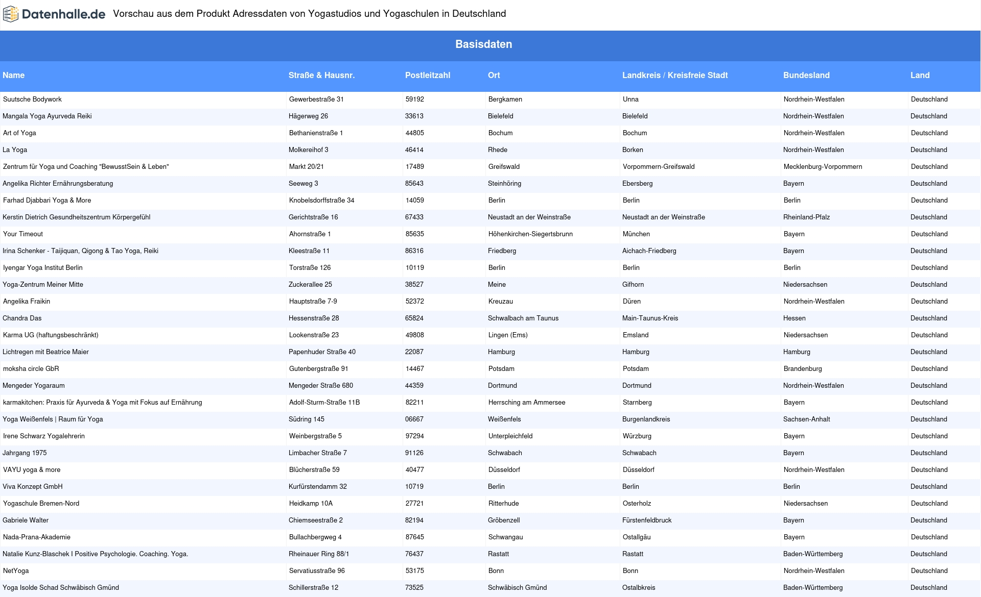Select the postal code 17489
The image size is (981, 597).
[415, 166]
